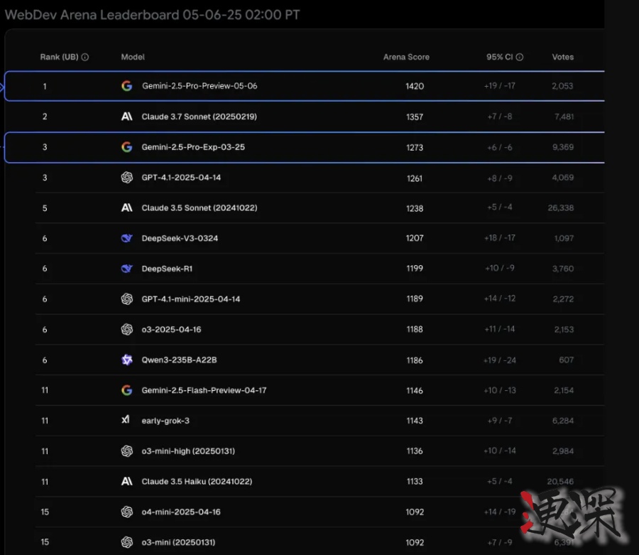Click the Qwen icon beside Qwen3-235B-A22B
The height and width of the screenshot is (555, 639).
click(127, 360)
